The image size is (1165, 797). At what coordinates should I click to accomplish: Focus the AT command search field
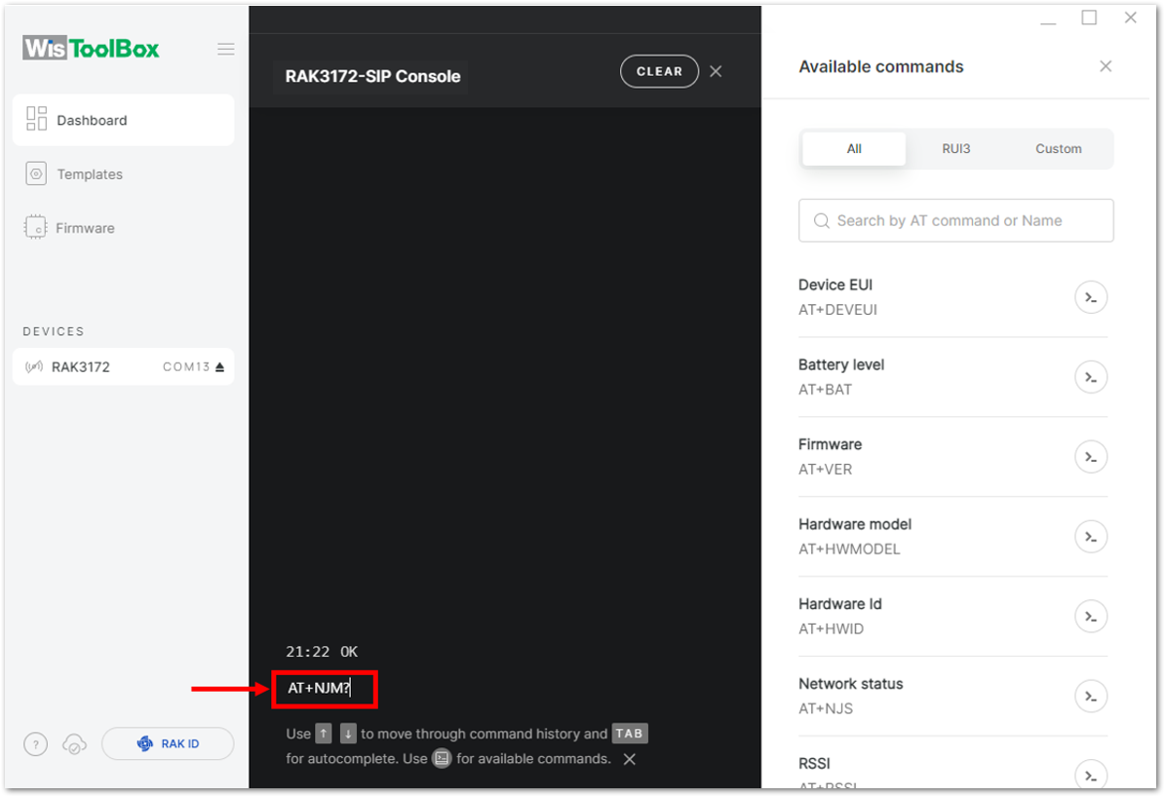[955, 220]
